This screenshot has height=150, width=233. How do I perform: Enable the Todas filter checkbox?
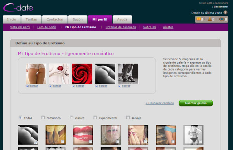[20, 117]
